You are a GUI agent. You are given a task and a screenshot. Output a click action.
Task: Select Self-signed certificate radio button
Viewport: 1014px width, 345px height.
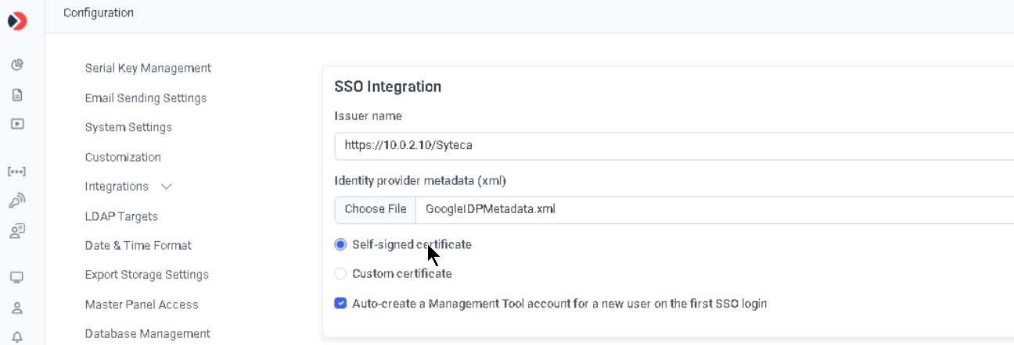pyautogui.click(x=340, y=244)
